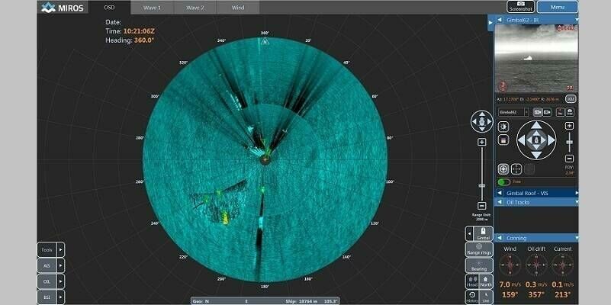
Task: Switch to North-up orientation
Action: click(x=486, y=281)
